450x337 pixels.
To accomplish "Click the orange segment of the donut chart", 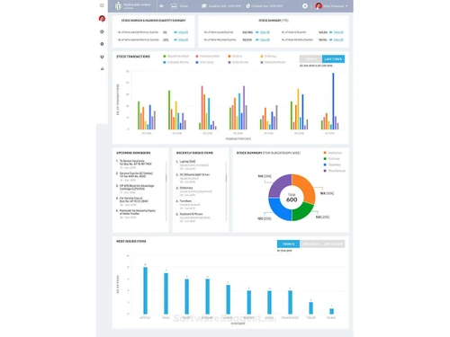I will coord(306,187).
